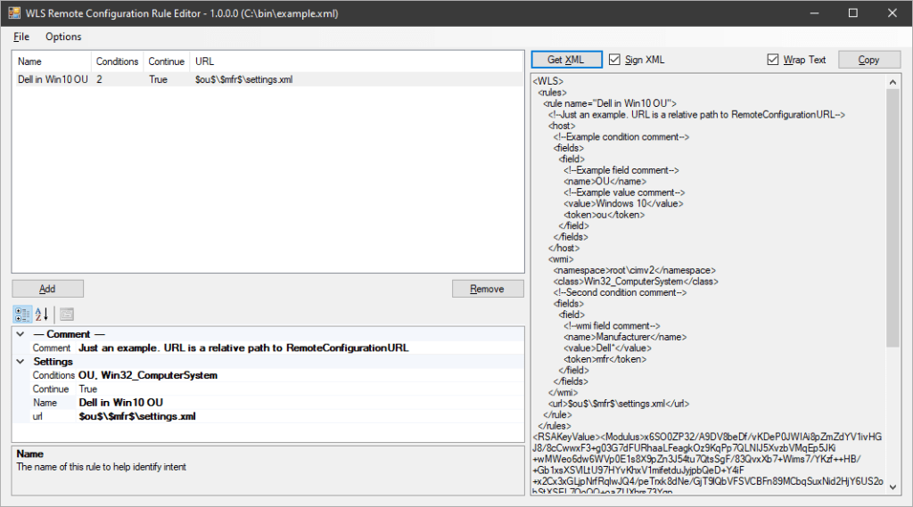The width and height of the screenshot is (913, 507).
Task: Collapse the Settings category
Action: point(21,362)
